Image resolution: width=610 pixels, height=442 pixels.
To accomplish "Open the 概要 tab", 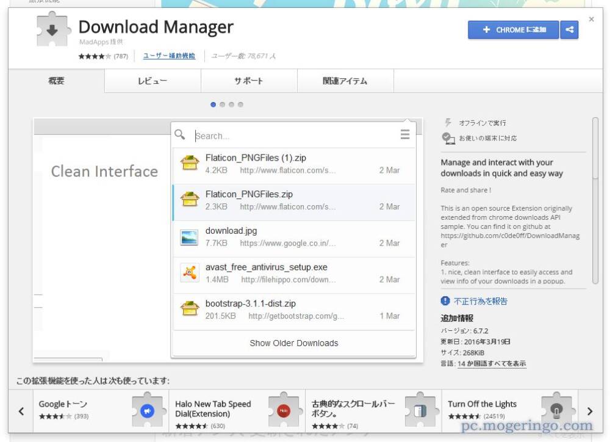I will point(56,81).
